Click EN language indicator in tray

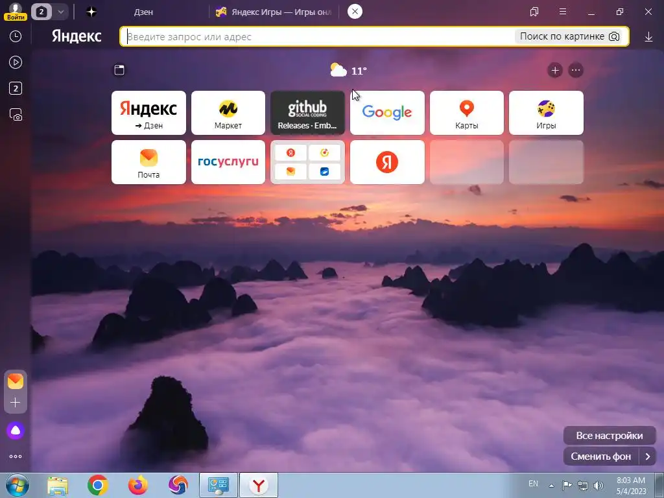click(x=534, y=483)
